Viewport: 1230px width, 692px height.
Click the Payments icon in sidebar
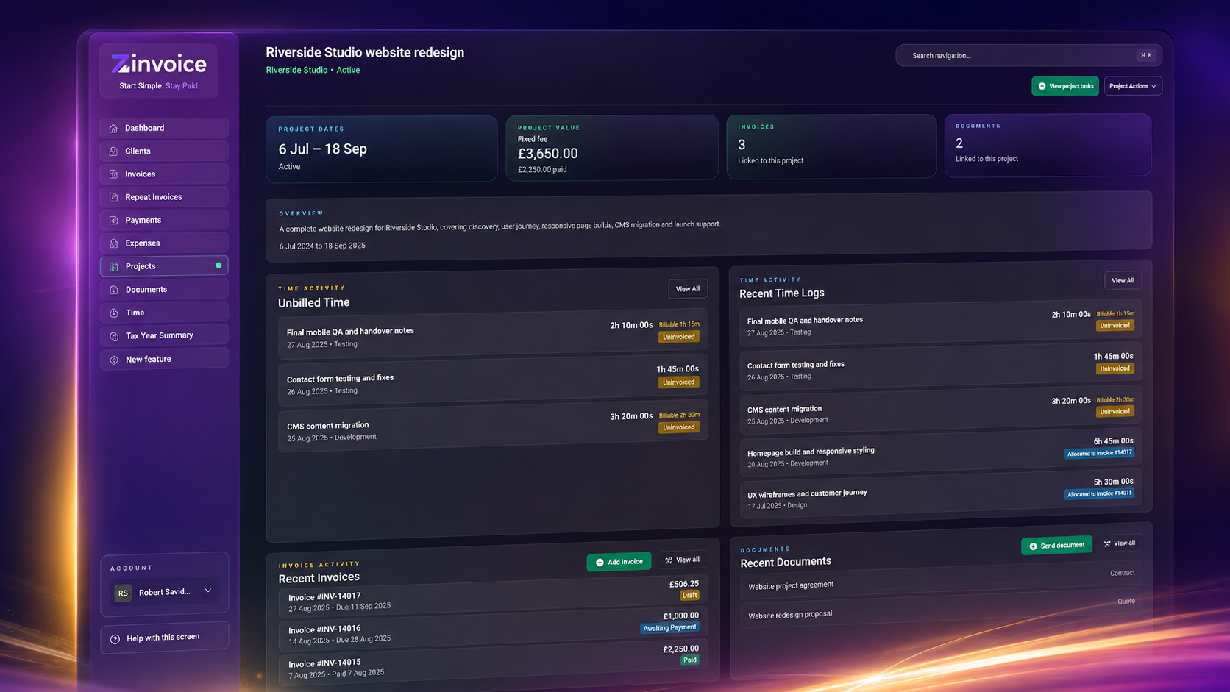[113, 220]
